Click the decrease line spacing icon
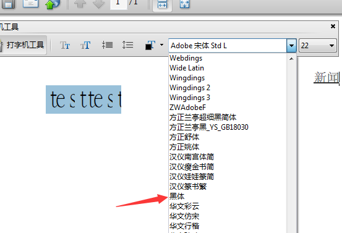 coord(107,45)
